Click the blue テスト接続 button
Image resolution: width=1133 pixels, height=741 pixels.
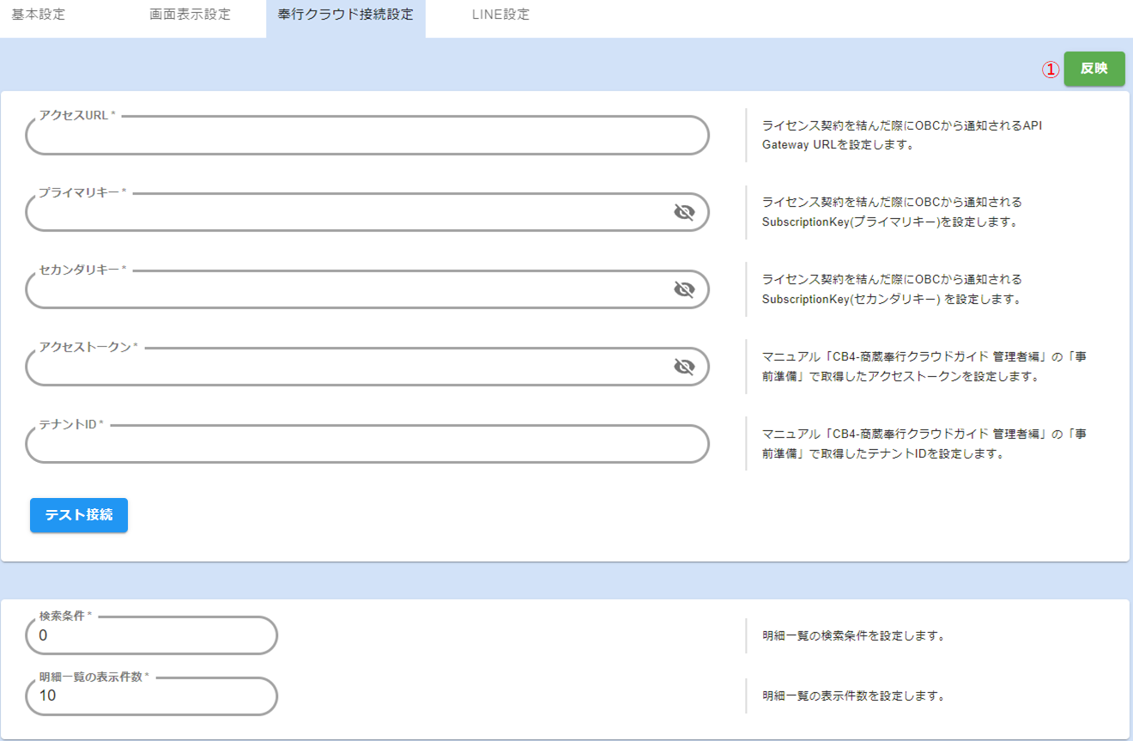79,515
